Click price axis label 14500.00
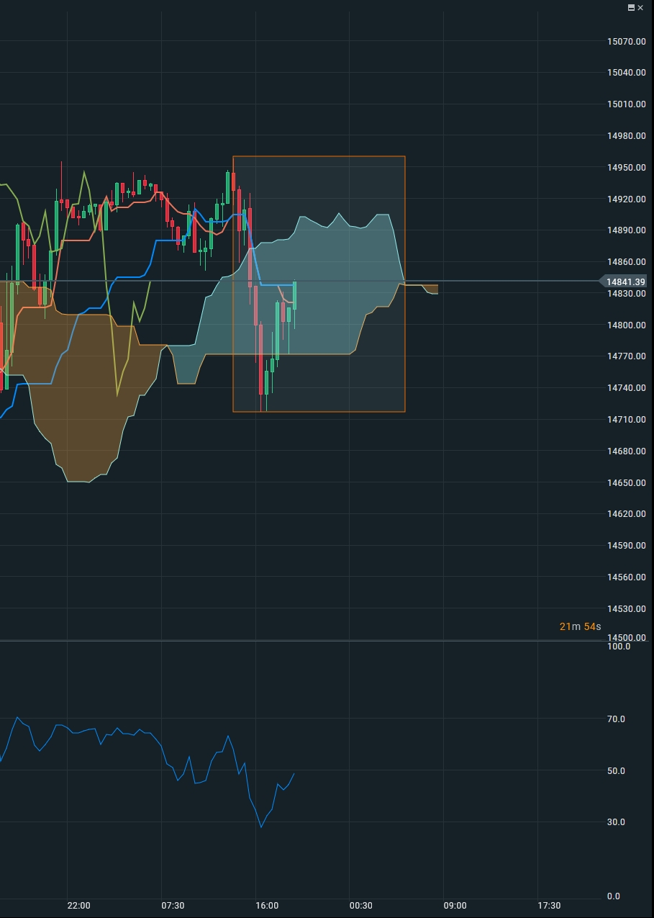The width and height of the screenshot is (654, 918). point(626,638)
